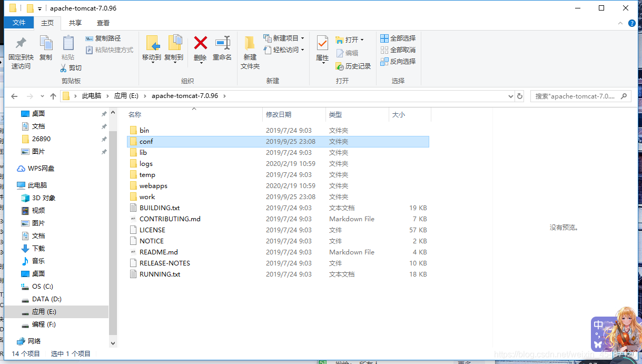Click the Copy icon in the ribbon
This screenshot has height=364, width=642.
click(x=46, y=44)
